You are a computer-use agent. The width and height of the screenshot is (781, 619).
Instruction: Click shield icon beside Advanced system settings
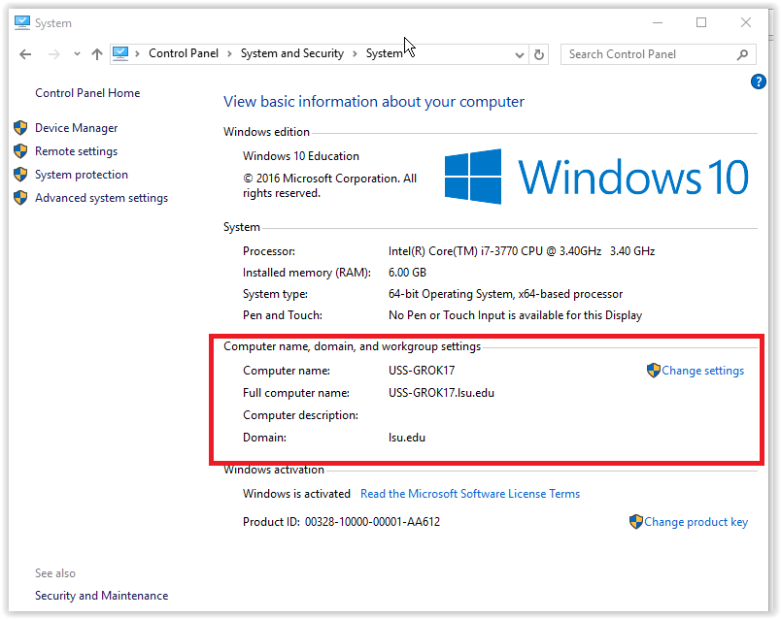click(20, 198)
